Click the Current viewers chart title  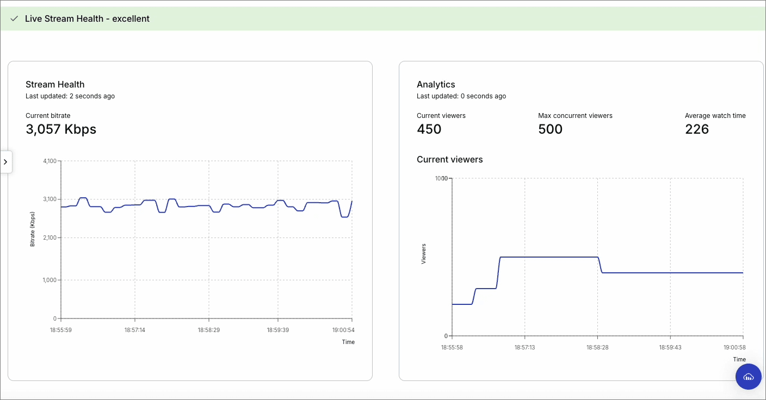450,160
